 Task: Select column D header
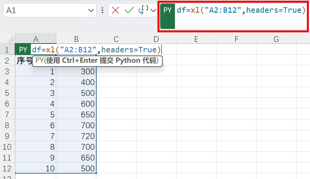pos(156,39)
